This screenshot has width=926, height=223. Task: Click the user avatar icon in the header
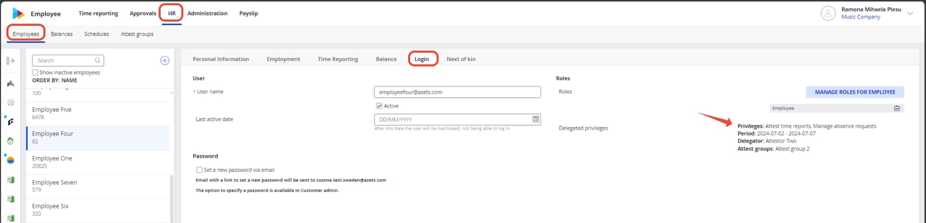(828, 13)
